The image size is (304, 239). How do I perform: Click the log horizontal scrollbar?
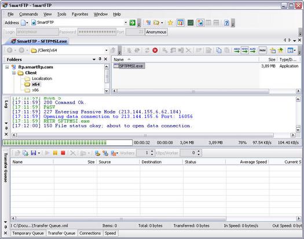145,135
